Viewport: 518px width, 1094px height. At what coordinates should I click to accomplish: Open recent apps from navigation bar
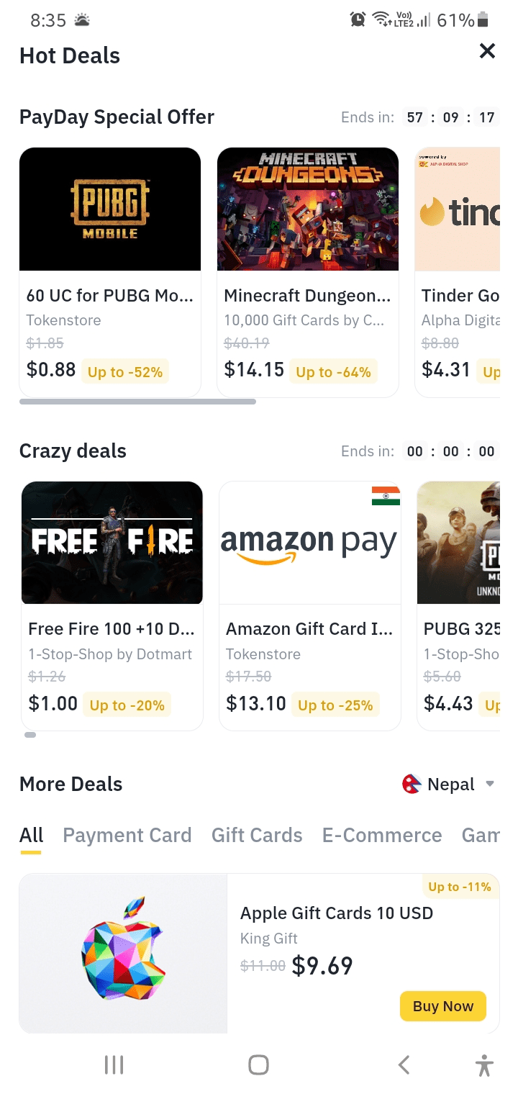114,1064
